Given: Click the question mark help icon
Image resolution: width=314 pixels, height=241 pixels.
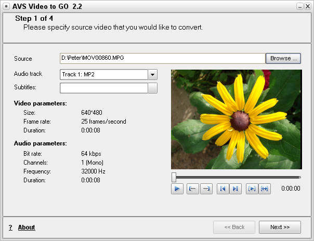Looking at the screenshot, I should (10, 227).
